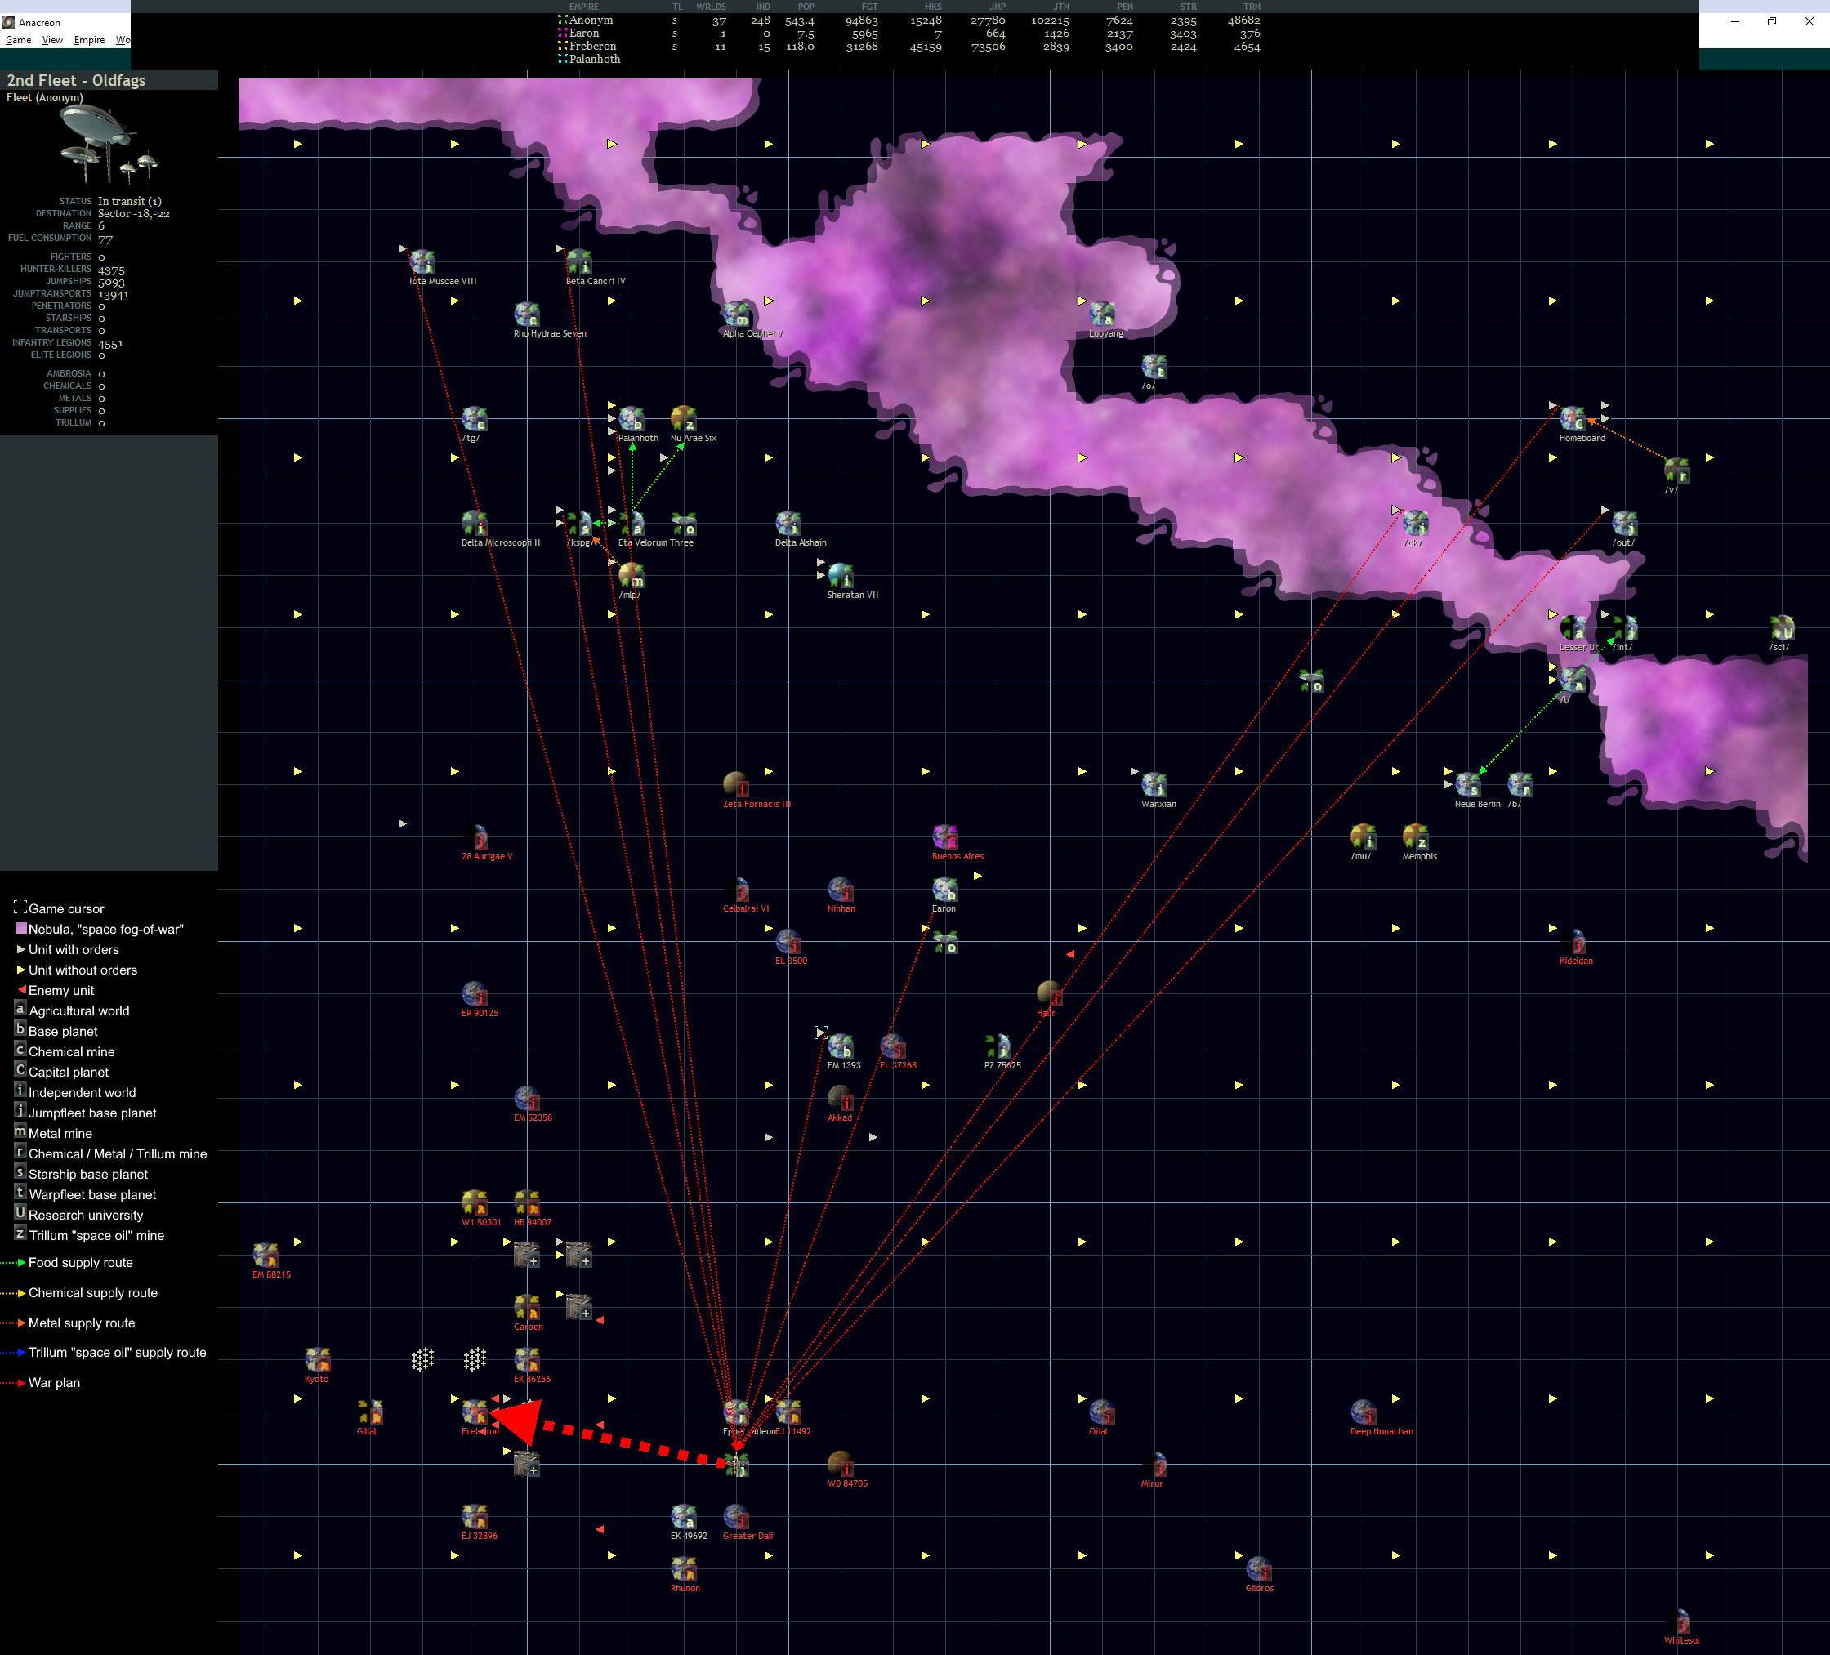Select the Buenos Aires planet

tap(945, 836)
